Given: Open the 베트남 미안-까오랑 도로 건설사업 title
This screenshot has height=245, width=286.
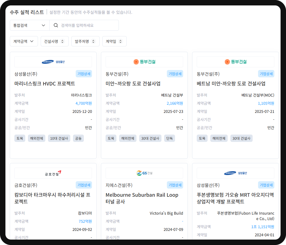Looking at the screenshot, I should pos(231,84).
